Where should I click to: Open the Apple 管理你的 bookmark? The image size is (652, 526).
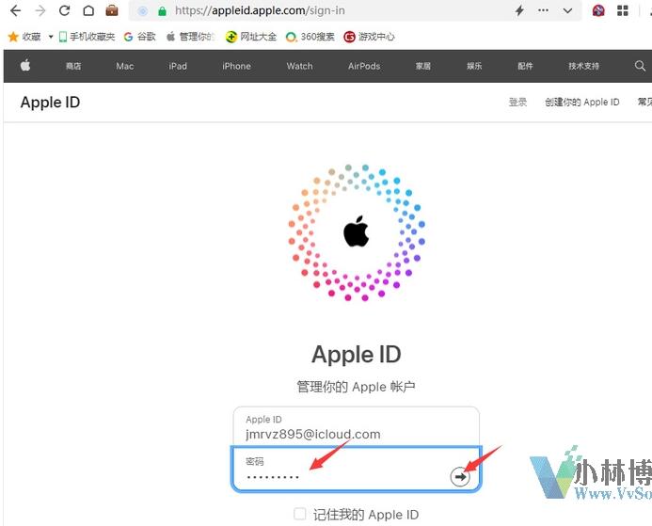coord(190,37)
